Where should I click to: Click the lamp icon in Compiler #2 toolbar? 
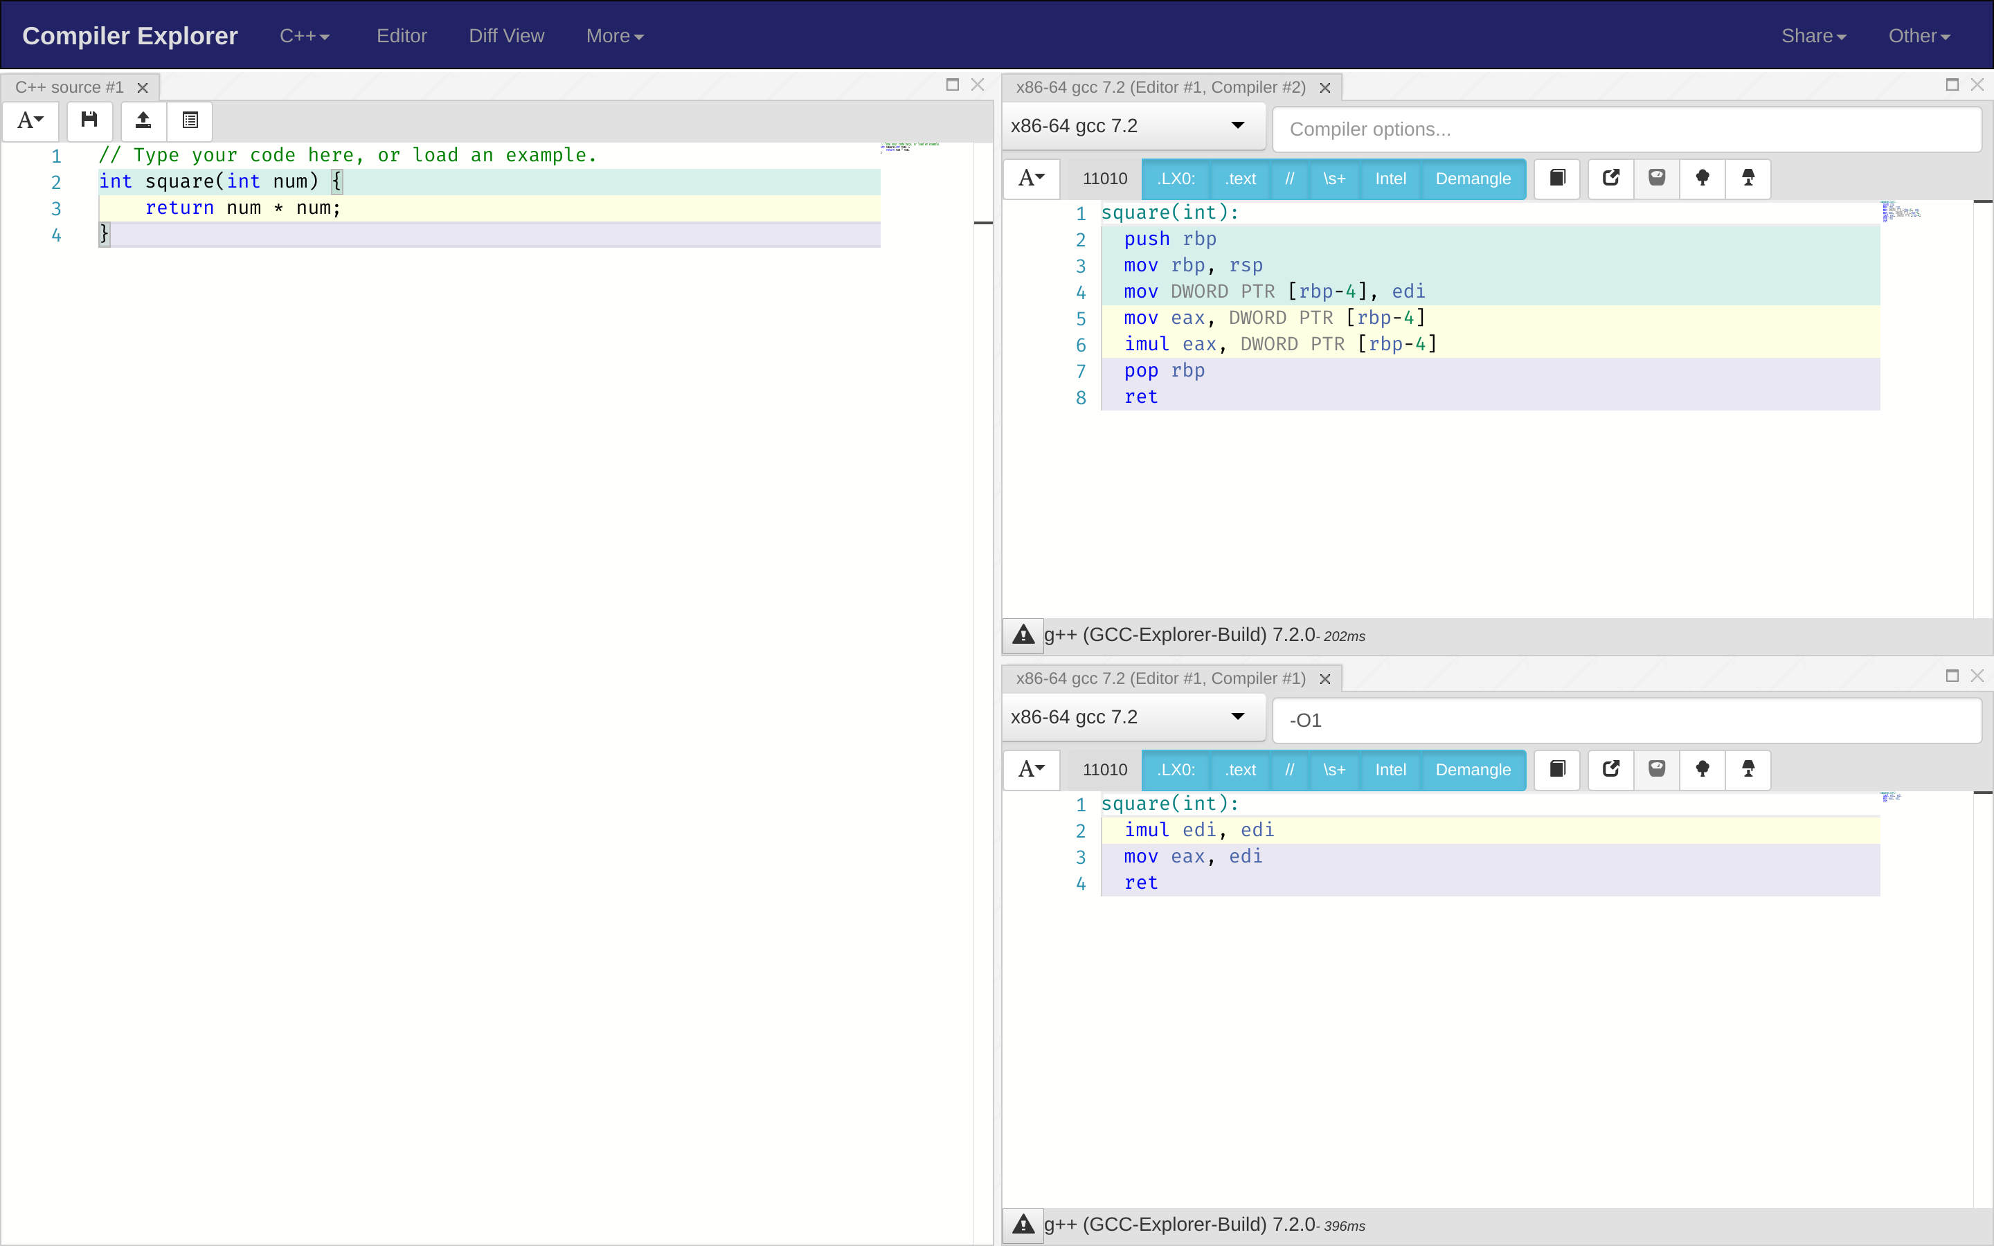[x=1748, y=178]
